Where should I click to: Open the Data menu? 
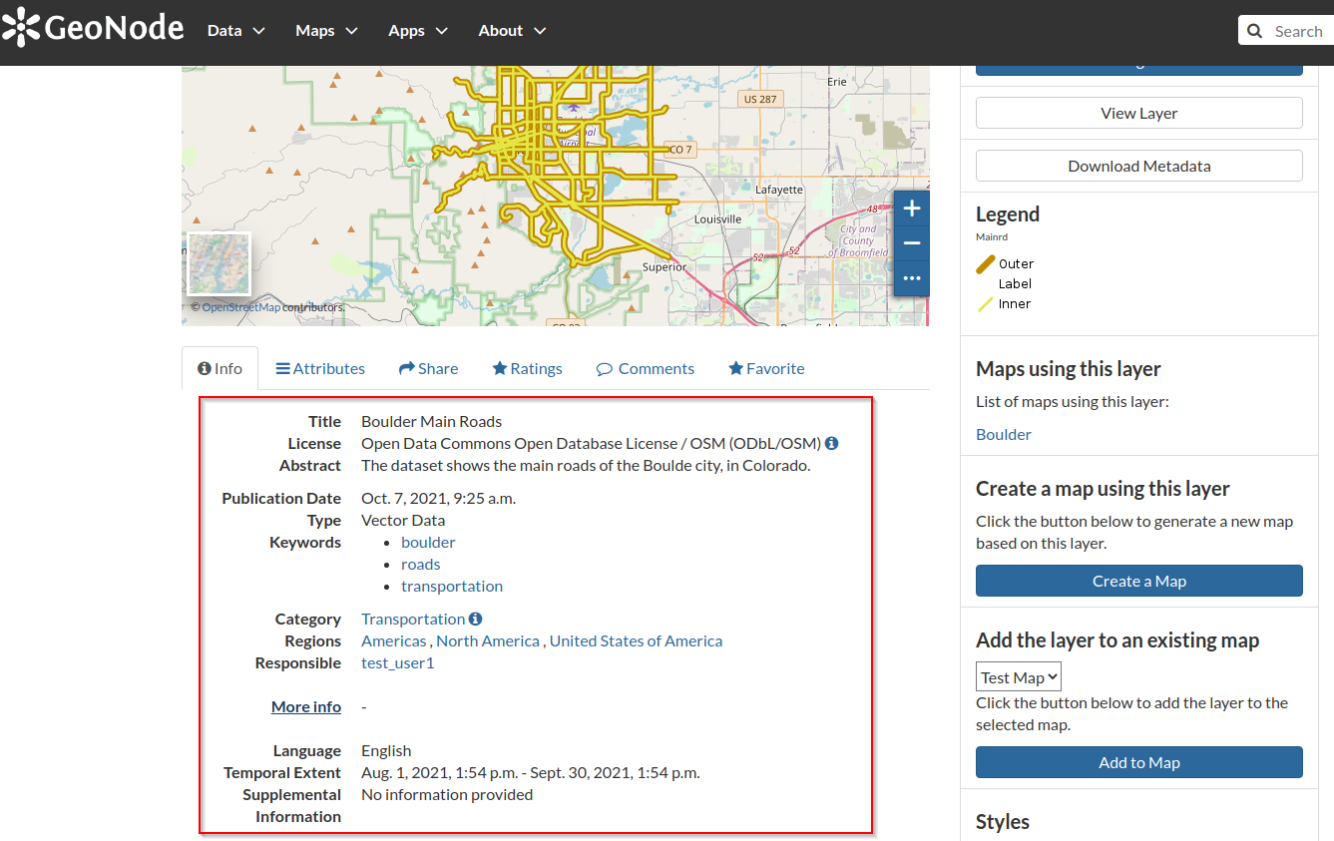click(x=235, y=31)
